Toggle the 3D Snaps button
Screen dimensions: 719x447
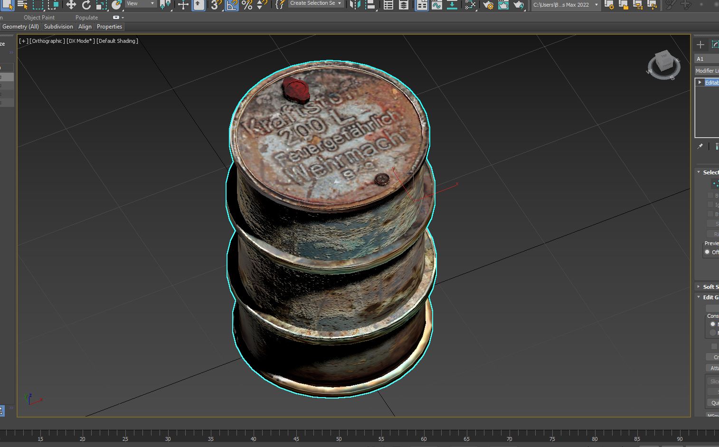pos(216,5)
